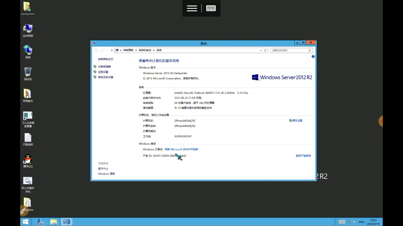Select the 系统 breadcrumb item
Screen dimensions: 403x226
coord(159,50)
